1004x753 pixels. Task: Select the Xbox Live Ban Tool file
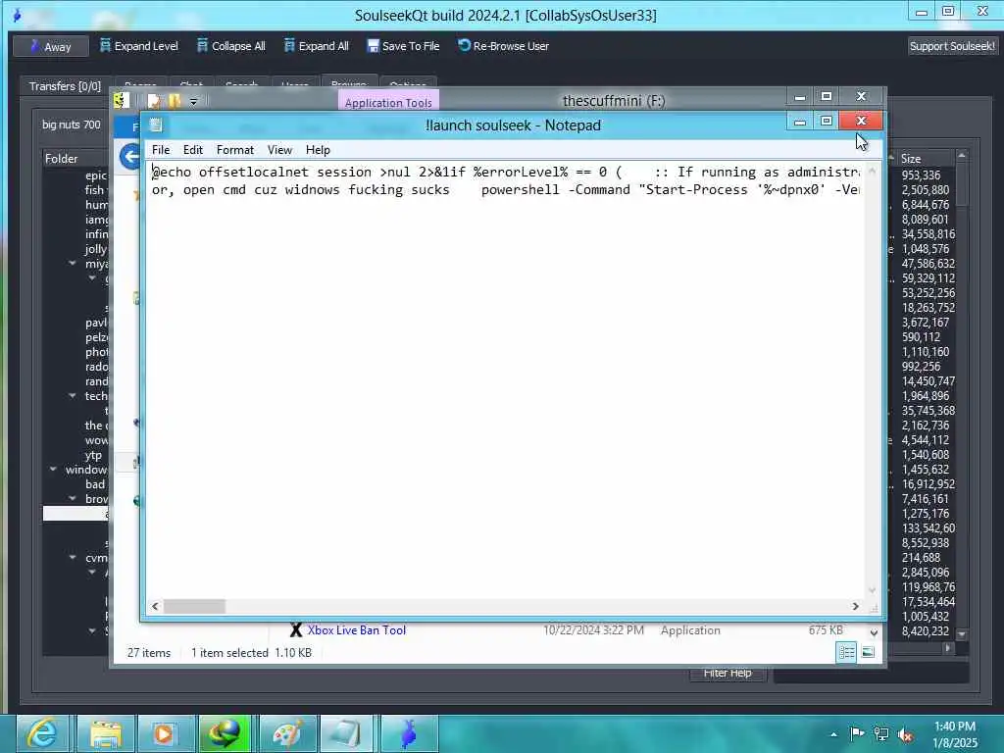356,630
